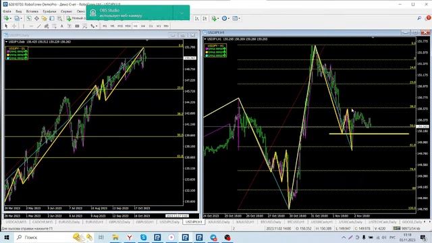Open the Графики menu
The image size is (432, 243).
click(x=49, y=11)
